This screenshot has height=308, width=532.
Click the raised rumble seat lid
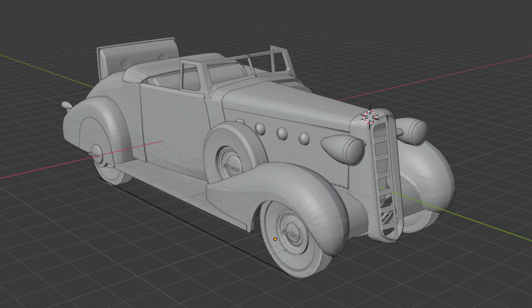click(137, 58)
